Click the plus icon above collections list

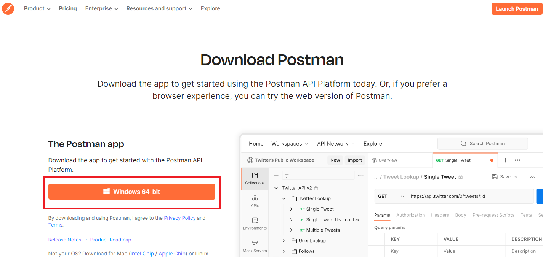tap(276, 175)
